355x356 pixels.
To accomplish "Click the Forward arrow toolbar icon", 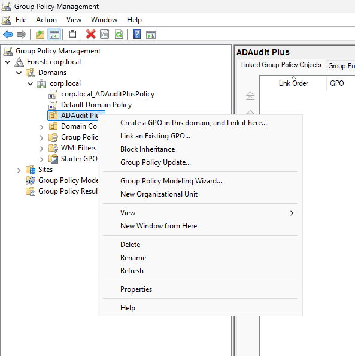I will [22, 35].
